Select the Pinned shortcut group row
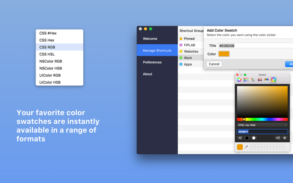 pyautogui.click(x=191, y=38)
